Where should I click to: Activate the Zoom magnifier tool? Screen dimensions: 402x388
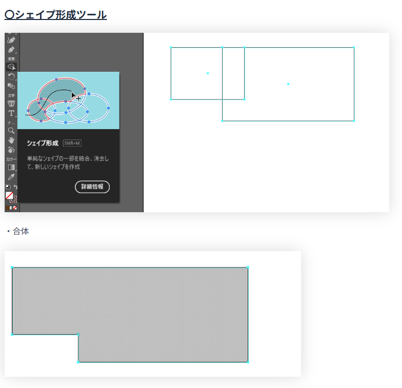(x=11, y=131)
